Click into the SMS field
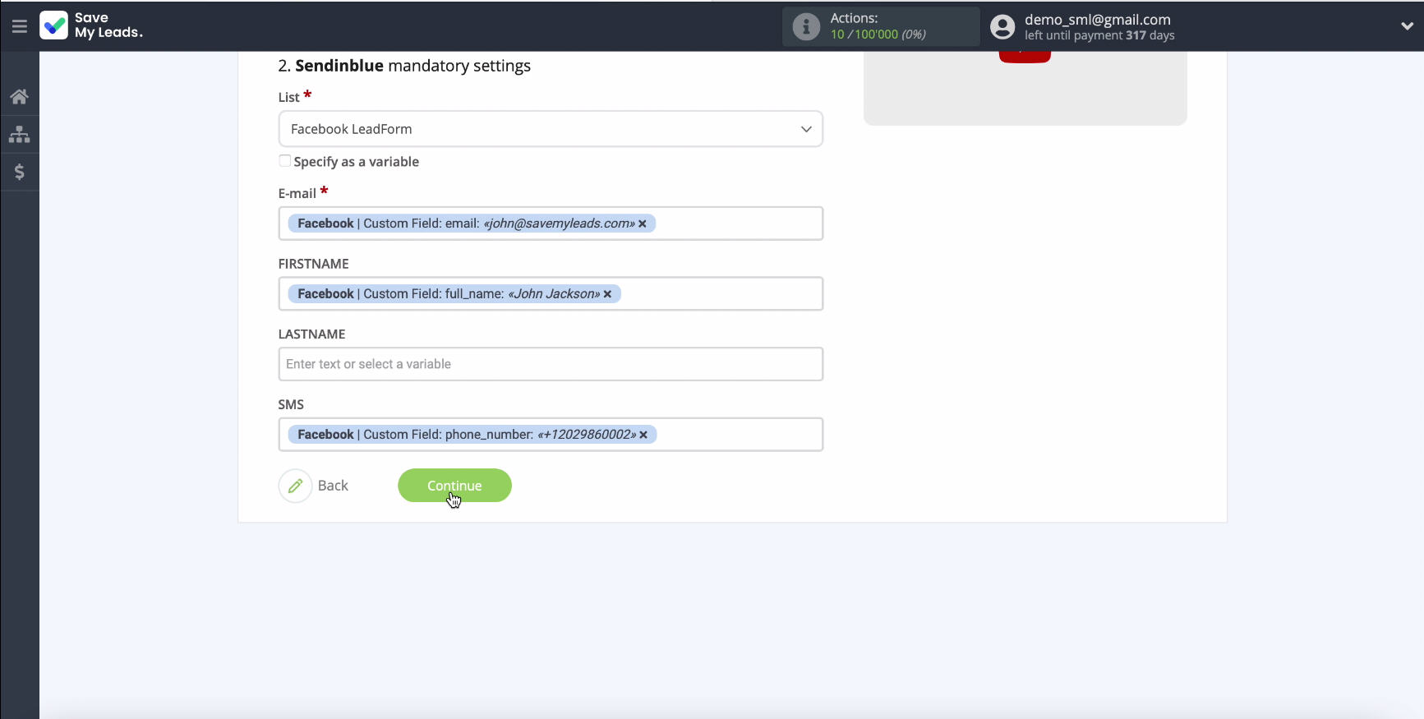The width and height of the screenshot is (1424, 719). [x=551, y=435]
